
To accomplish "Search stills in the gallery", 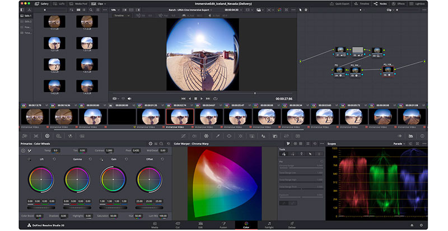I will coord(91,10).
